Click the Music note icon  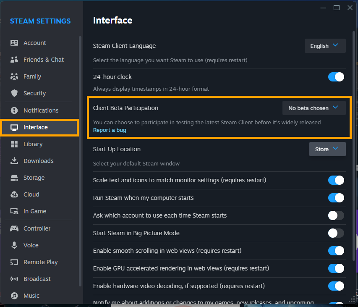[x=14, y=296]
